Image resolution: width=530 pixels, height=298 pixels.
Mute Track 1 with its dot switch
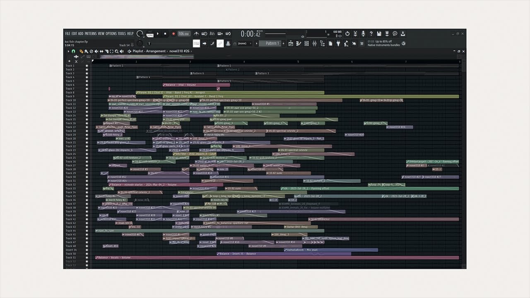[x=87, y=66]
